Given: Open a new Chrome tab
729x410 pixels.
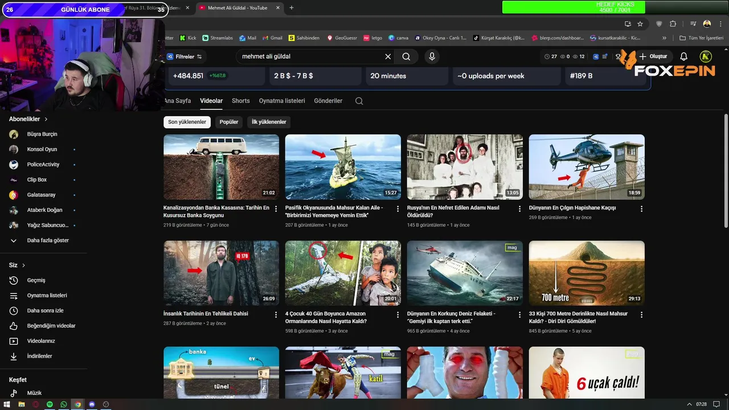Looking at the screenshot, I should pos(292,8).
